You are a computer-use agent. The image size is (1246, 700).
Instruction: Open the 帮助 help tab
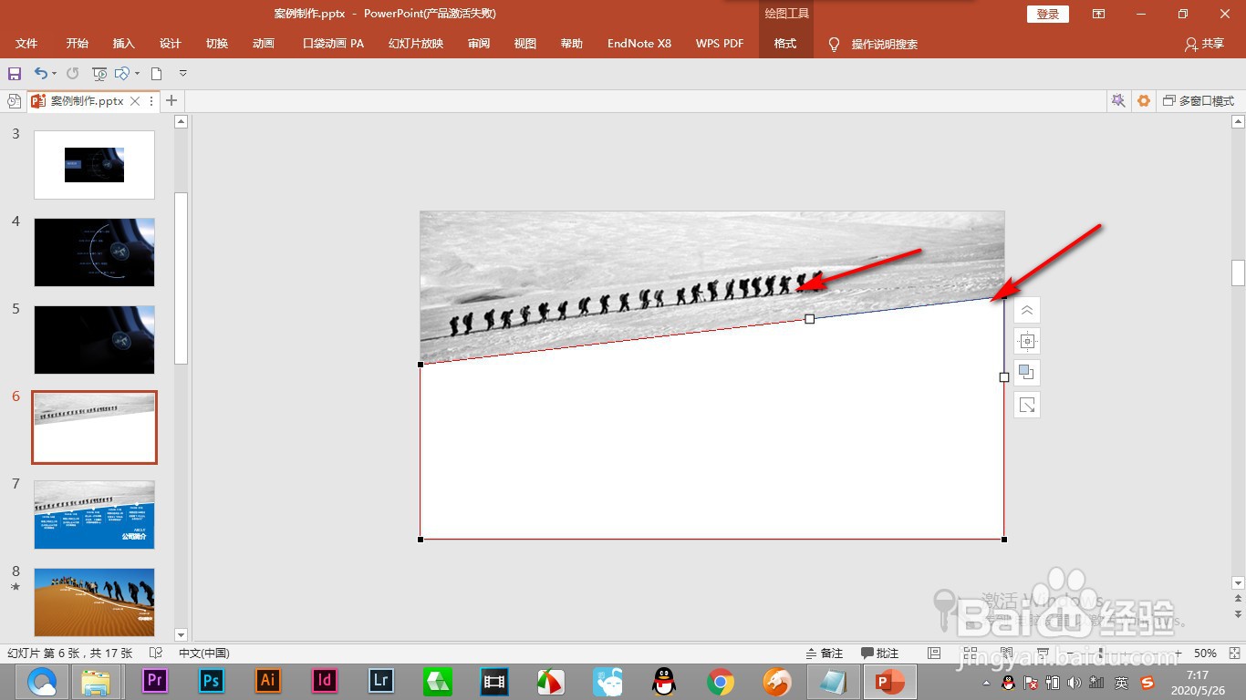(572, 44)
